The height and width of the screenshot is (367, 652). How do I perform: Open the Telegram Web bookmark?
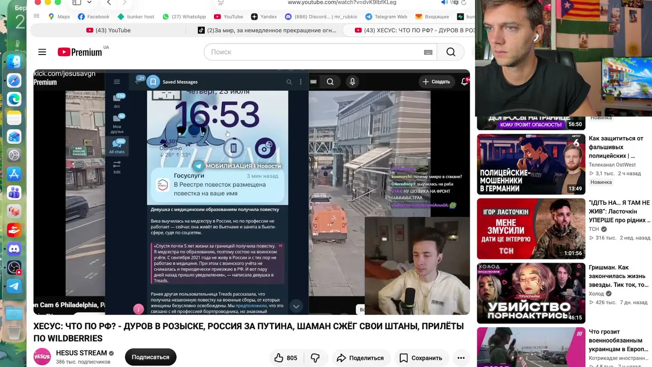[386, 17]
